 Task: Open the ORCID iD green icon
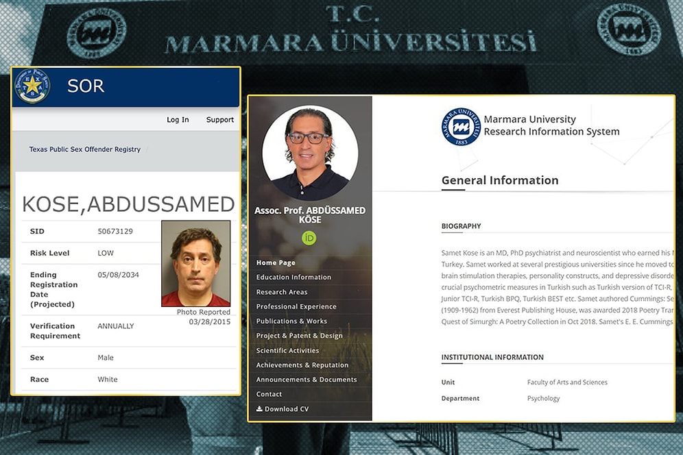(x=309, y=238)
